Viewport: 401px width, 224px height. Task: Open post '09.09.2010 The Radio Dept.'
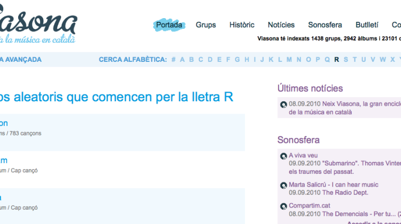[328, 193]
